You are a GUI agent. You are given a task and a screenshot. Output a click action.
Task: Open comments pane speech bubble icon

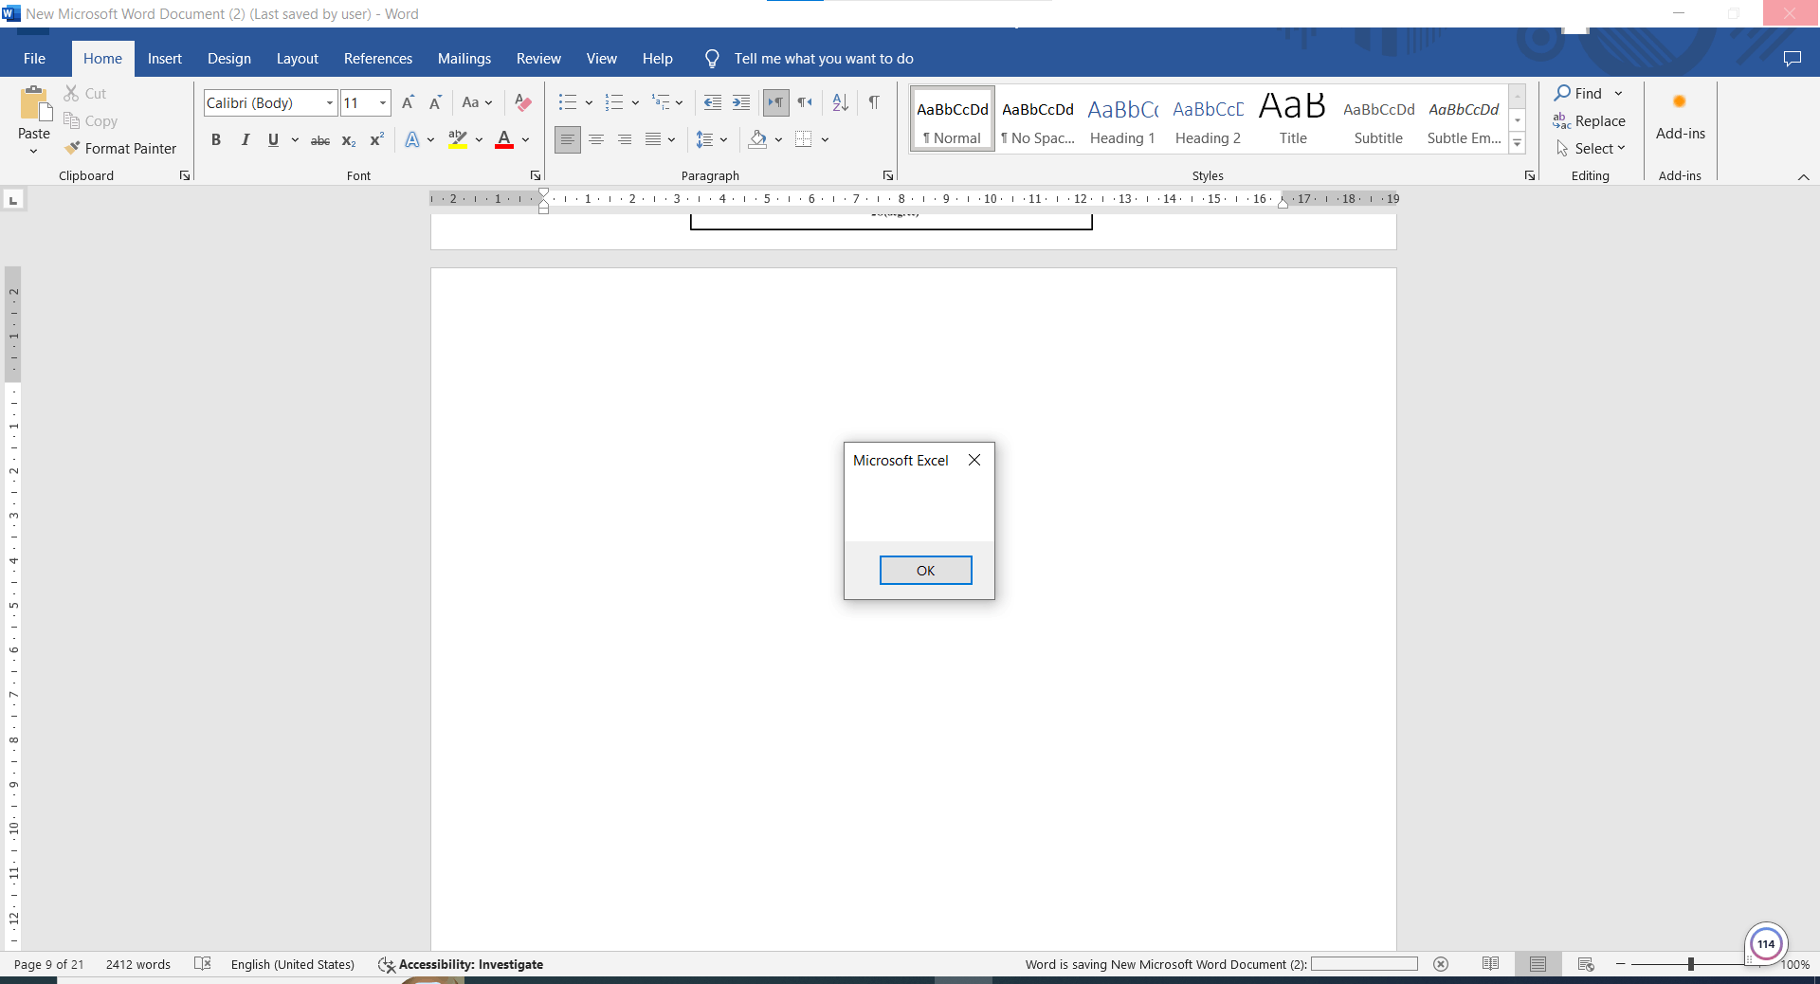1792,59
